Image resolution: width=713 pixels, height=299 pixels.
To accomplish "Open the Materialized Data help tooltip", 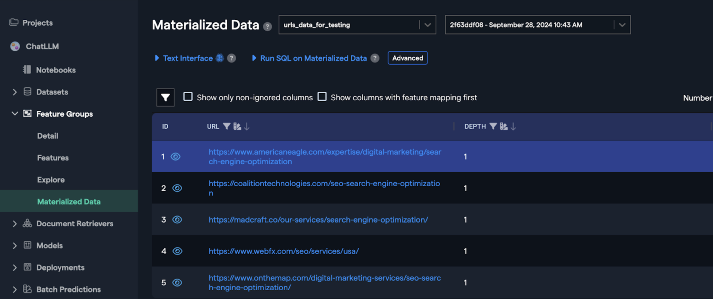I will (267, 27).
